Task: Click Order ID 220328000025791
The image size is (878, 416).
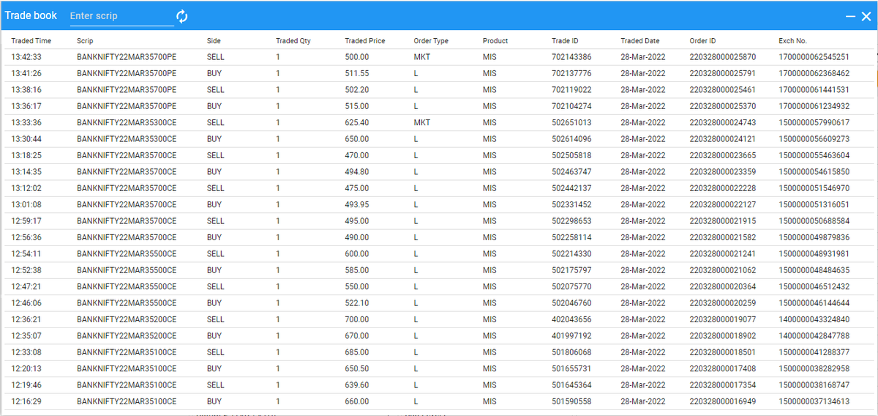Action: tap(723, 73)
